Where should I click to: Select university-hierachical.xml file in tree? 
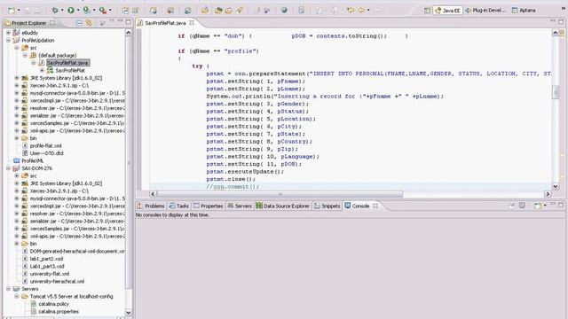pos(57,282)
